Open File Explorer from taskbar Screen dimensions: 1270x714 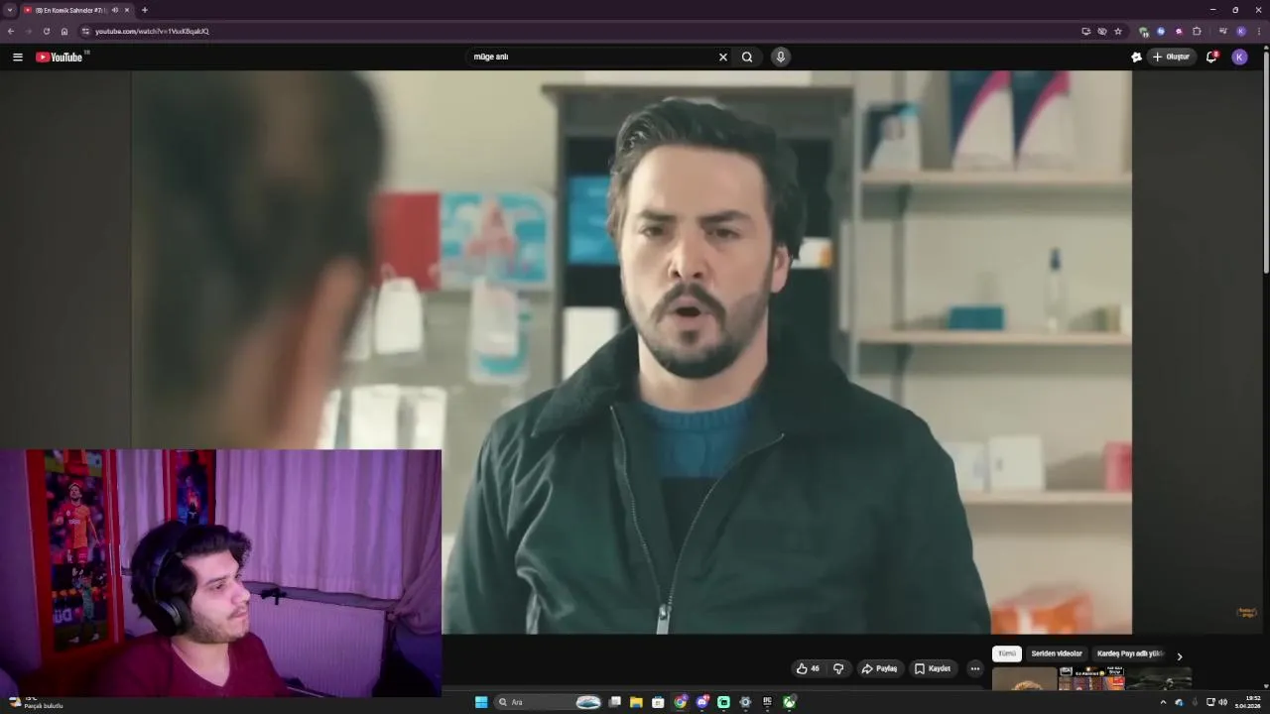[x=636, y=702]
